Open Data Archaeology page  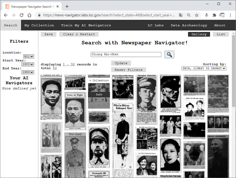coord(189,25)
